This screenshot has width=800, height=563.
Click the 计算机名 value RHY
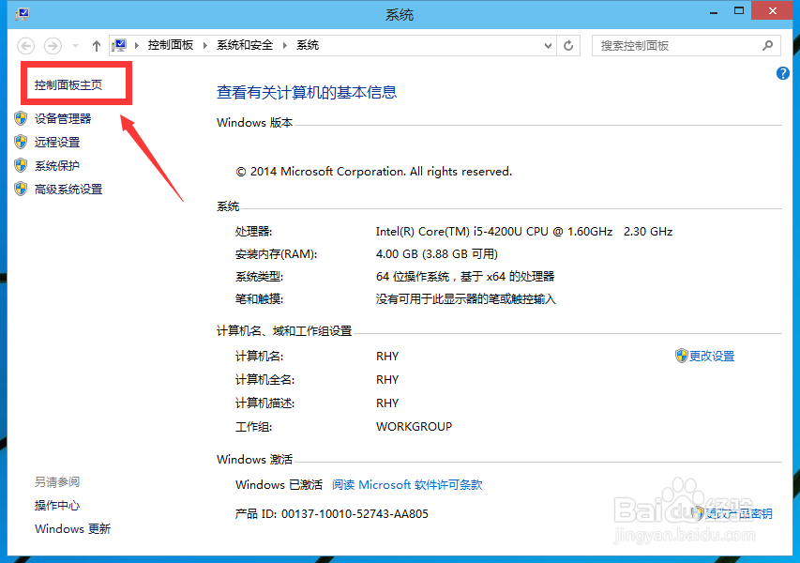click(387, 357)
